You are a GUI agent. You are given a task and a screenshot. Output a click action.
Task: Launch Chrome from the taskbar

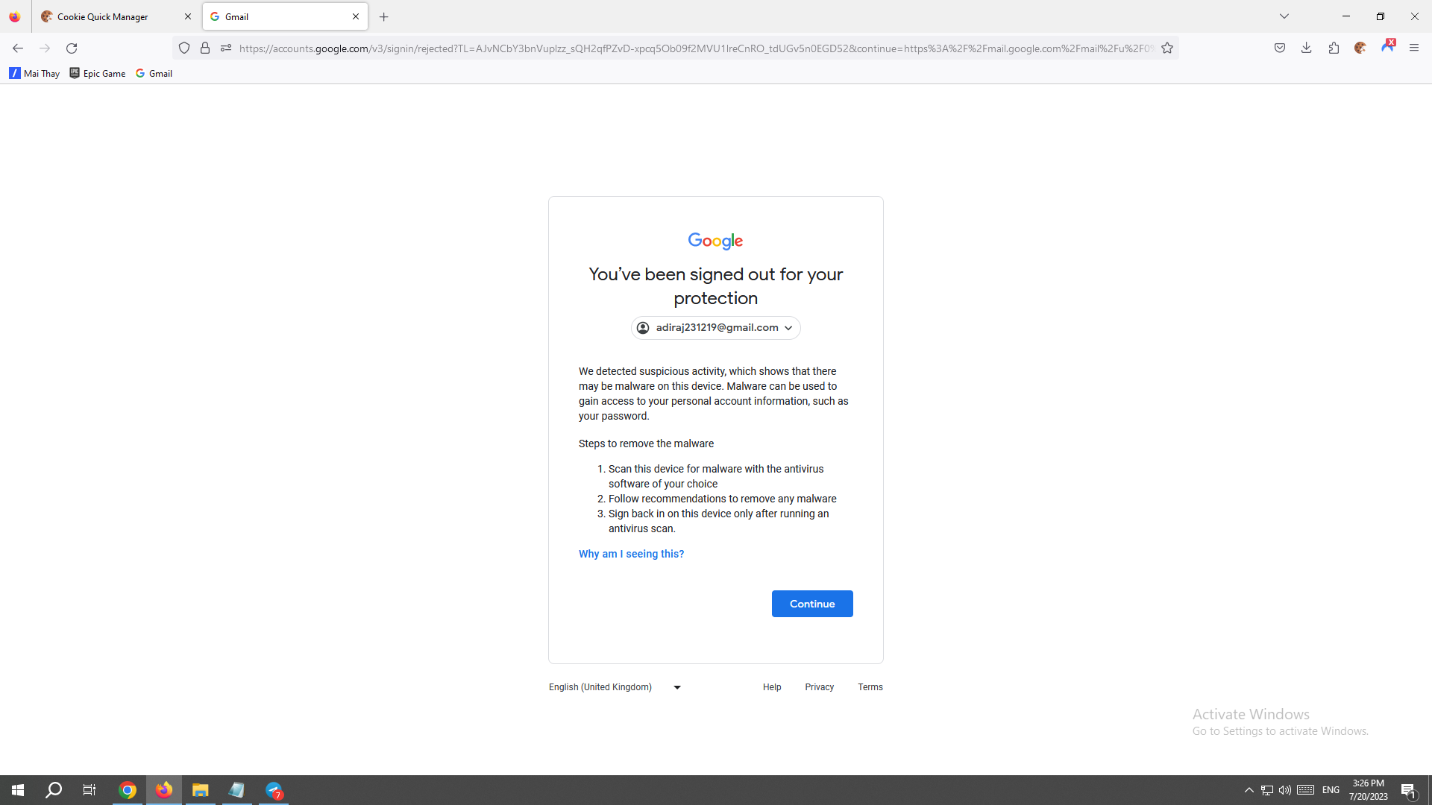point(128,790)
